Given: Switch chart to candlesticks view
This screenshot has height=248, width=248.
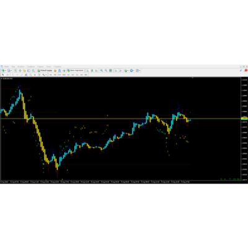Looking at the screenshot, I should (92, 71).
